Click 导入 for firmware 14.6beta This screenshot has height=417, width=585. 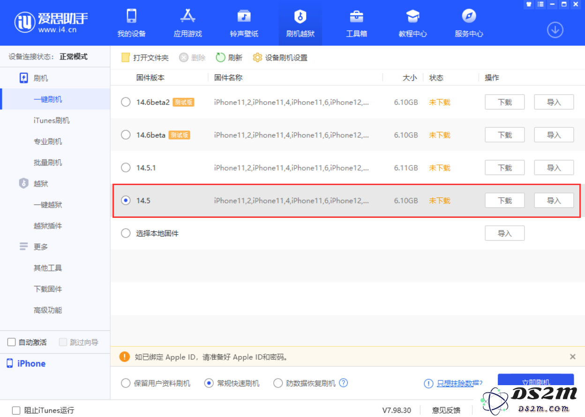554,135
